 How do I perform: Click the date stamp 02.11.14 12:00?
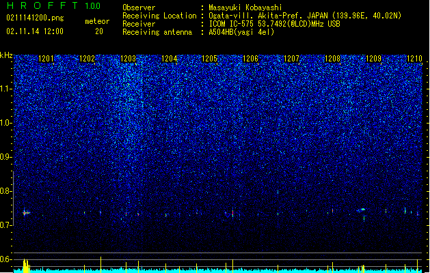pyautogui.click(x=35, y=31)
